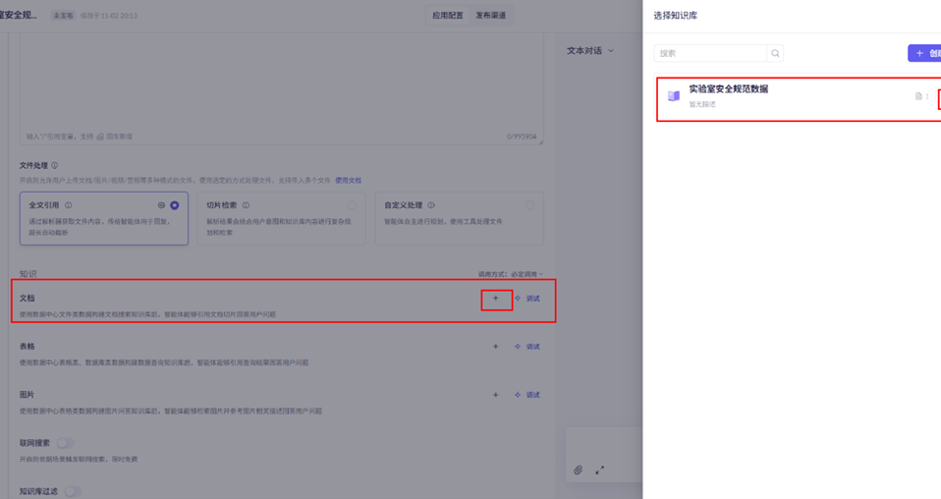941x499 pixels.
Task: Select the 实验室安全规范数据 knowledge base
Action: [x=799, y=99]
